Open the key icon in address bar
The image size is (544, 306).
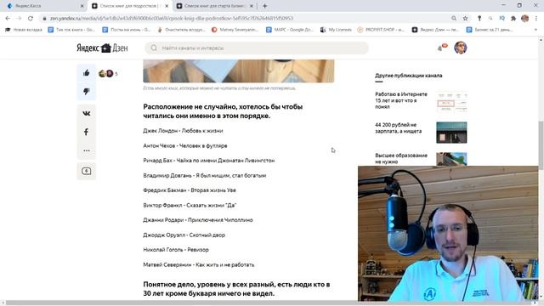(479, 18)
